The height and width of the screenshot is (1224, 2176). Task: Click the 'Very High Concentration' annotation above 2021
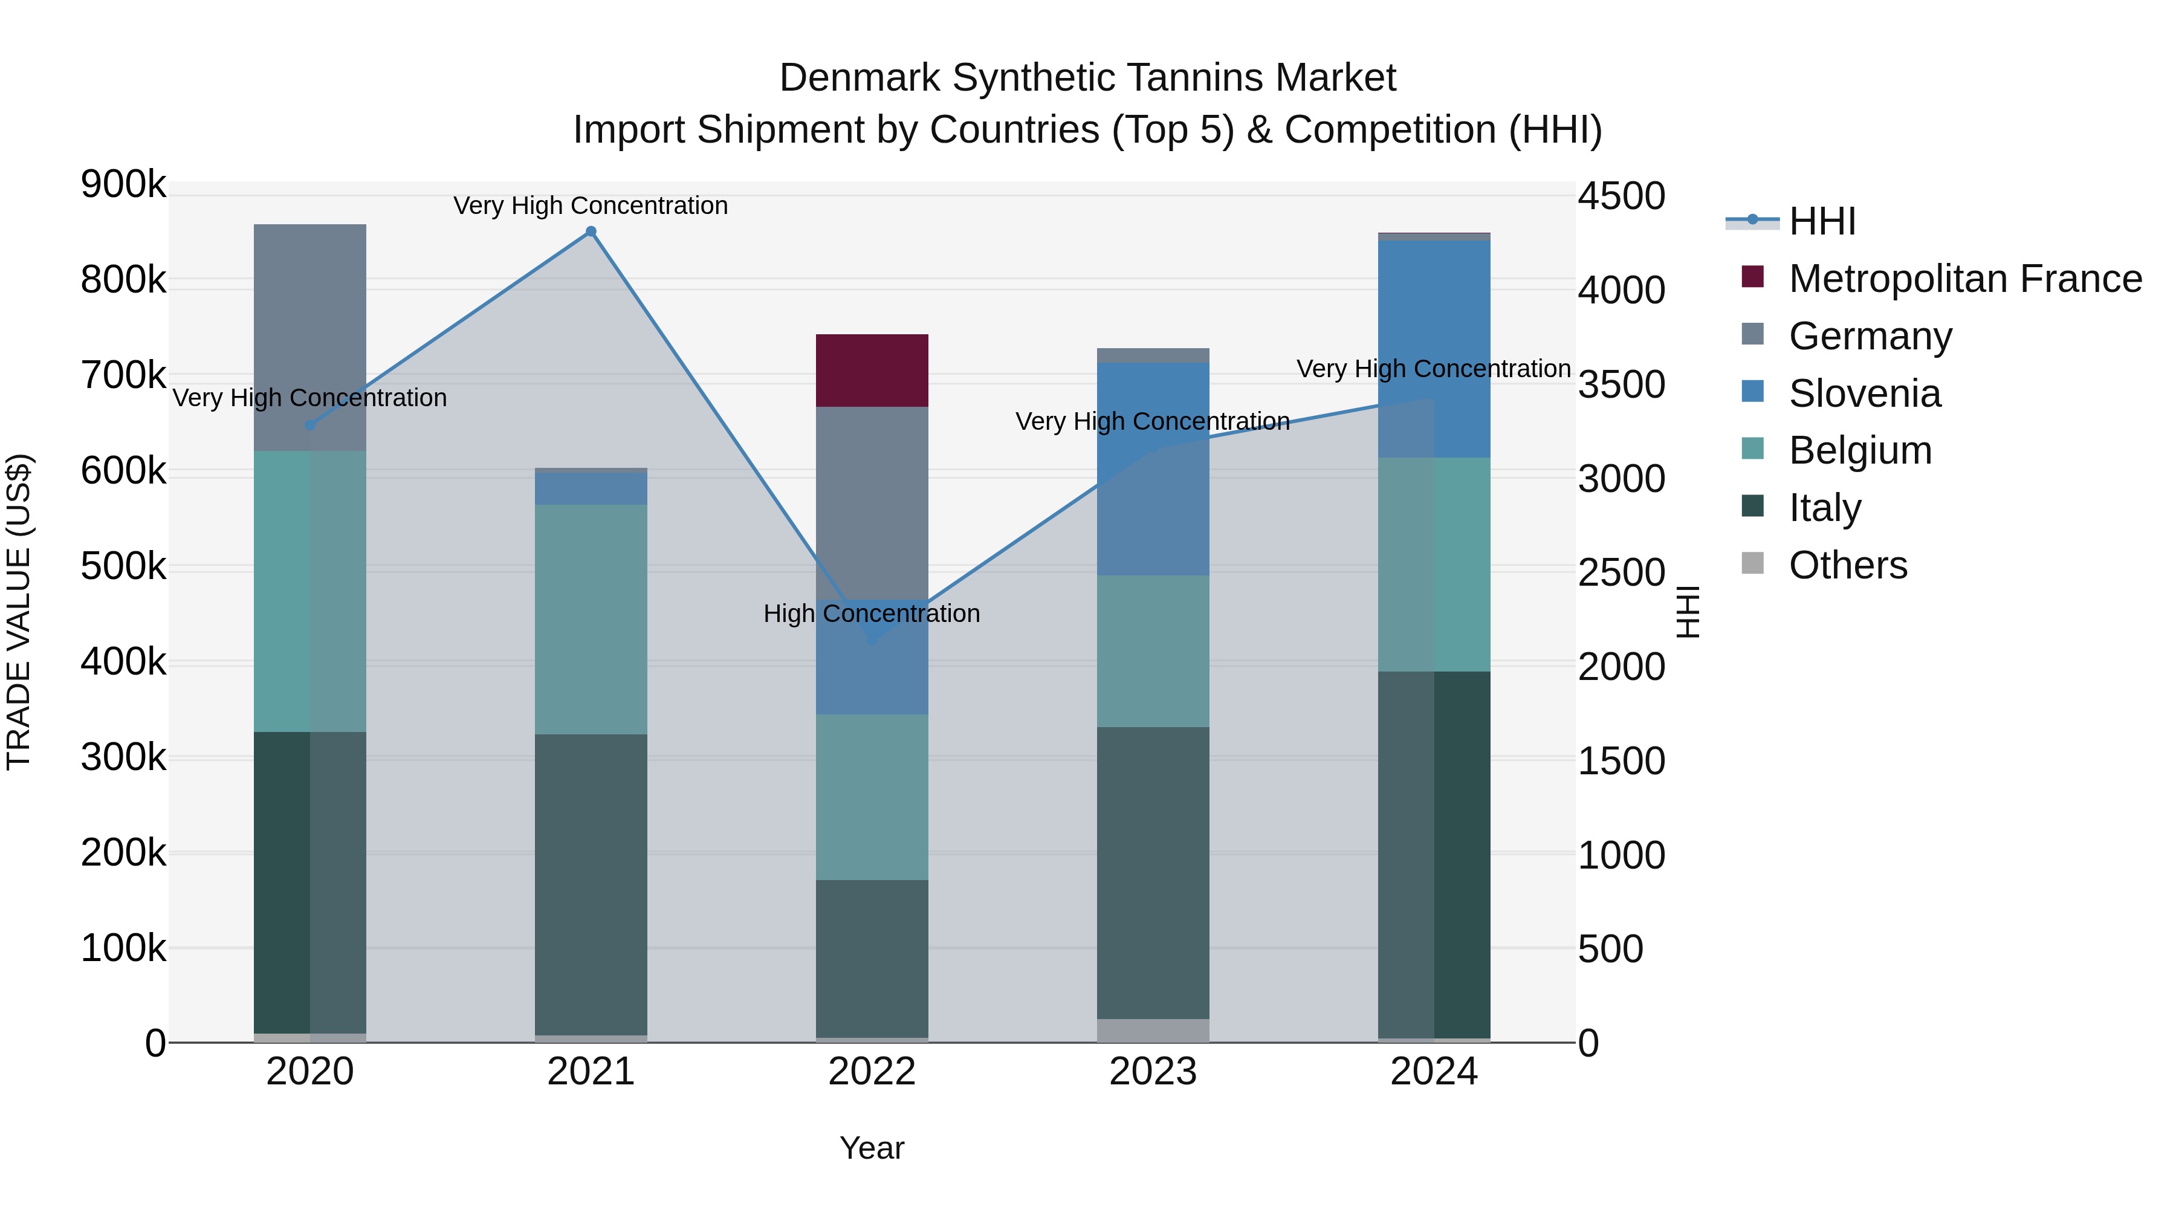click(x=591, y=206)
